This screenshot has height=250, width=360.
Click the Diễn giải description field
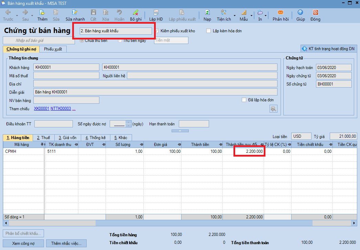(x=155, y=92)
